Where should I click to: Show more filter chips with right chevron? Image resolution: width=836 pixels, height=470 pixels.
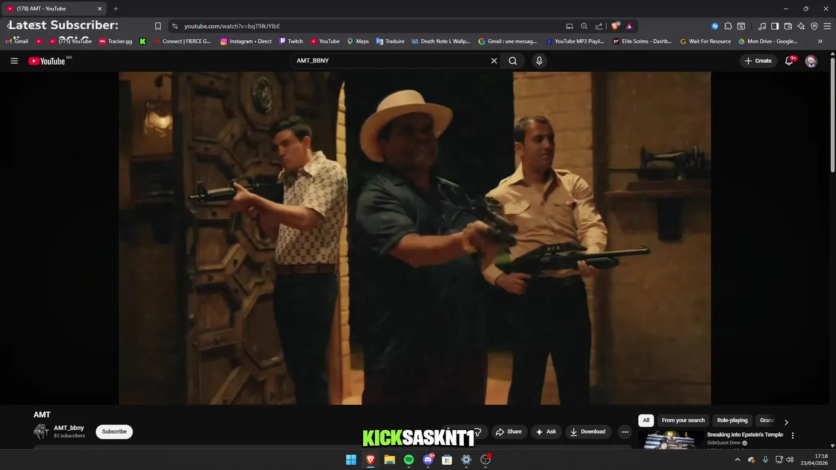[x=786, y=422]
